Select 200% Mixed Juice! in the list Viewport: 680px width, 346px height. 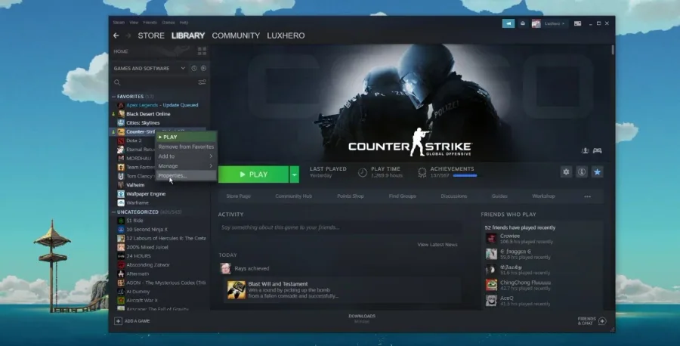147,247
